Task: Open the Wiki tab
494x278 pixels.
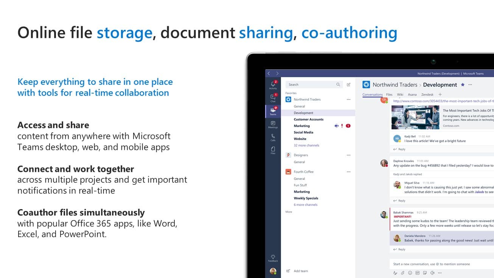Action: point(400,95)
